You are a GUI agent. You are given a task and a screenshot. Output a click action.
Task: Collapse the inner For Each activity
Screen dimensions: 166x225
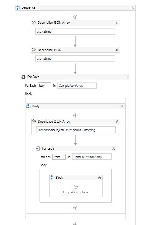pos(114,148)
